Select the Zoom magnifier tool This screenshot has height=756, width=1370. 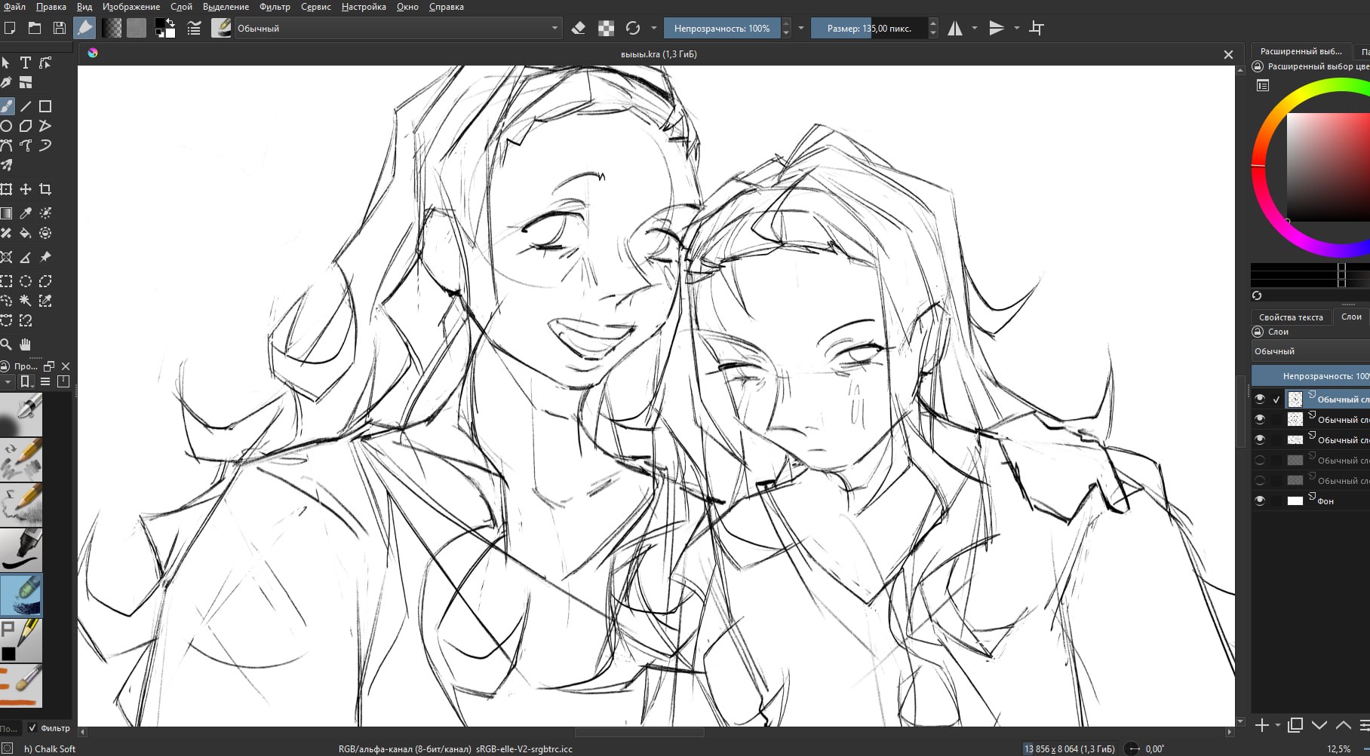[7, 344]
